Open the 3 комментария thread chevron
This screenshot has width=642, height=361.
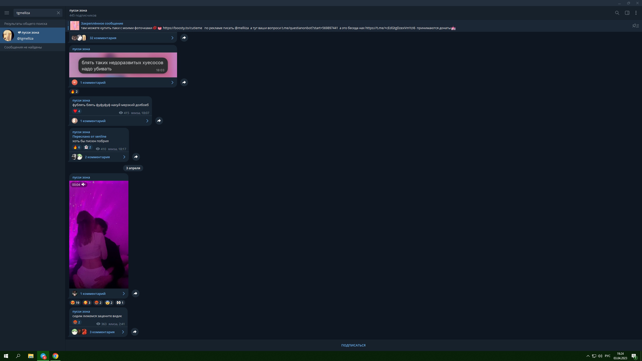coord(123,332)
